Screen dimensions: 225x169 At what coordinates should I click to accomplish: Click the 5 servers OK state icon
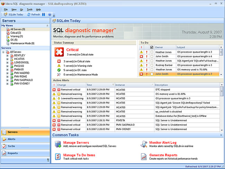tap(59, 70)
